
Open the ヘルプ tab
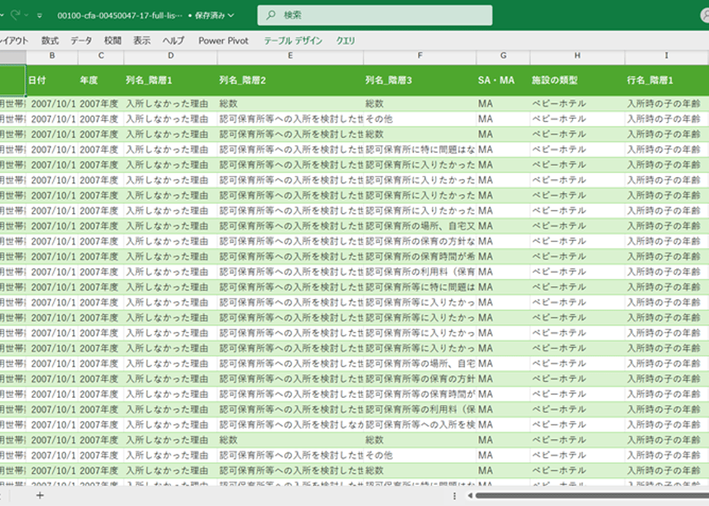[173, 41]
